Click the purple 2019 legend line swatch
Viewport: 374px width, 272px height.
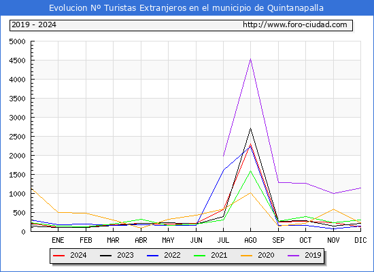coord(293,256)
